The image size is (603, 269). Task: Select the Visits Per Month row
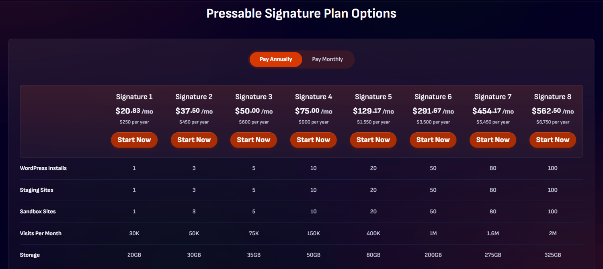[x=41, y=233]
